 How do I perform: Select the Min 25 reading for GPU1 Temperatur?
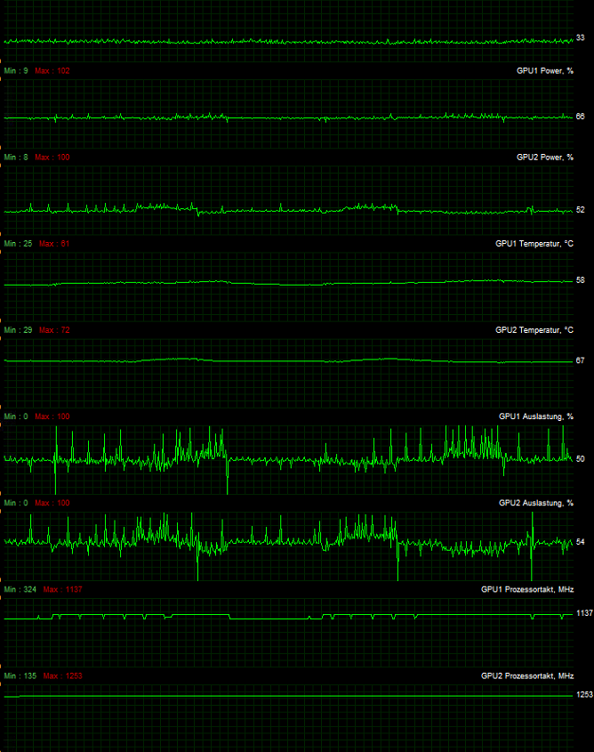pos(18,243)
